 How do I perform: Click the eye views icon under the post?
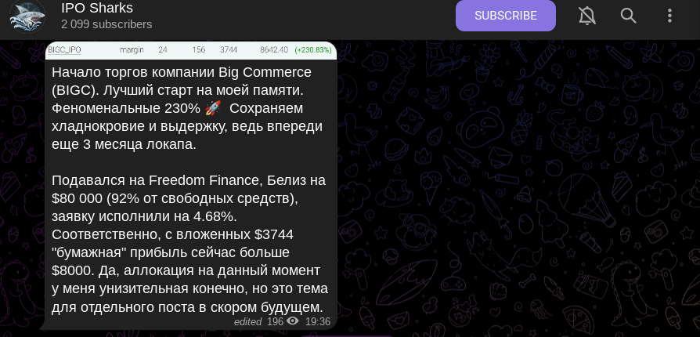[293, 321]
